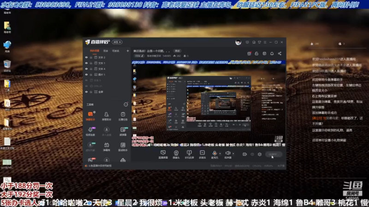The height and width of the screenshot is (207, 369).
Task: Hide the 文本 1 layer with eye icon
Action: (86, 63)
